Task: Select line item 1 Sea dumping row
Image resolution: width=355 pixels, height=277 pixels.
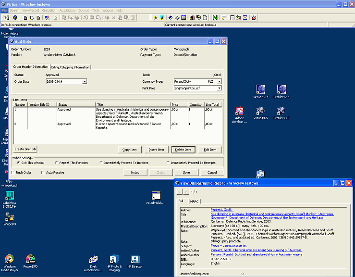Action: click(118, 115)
